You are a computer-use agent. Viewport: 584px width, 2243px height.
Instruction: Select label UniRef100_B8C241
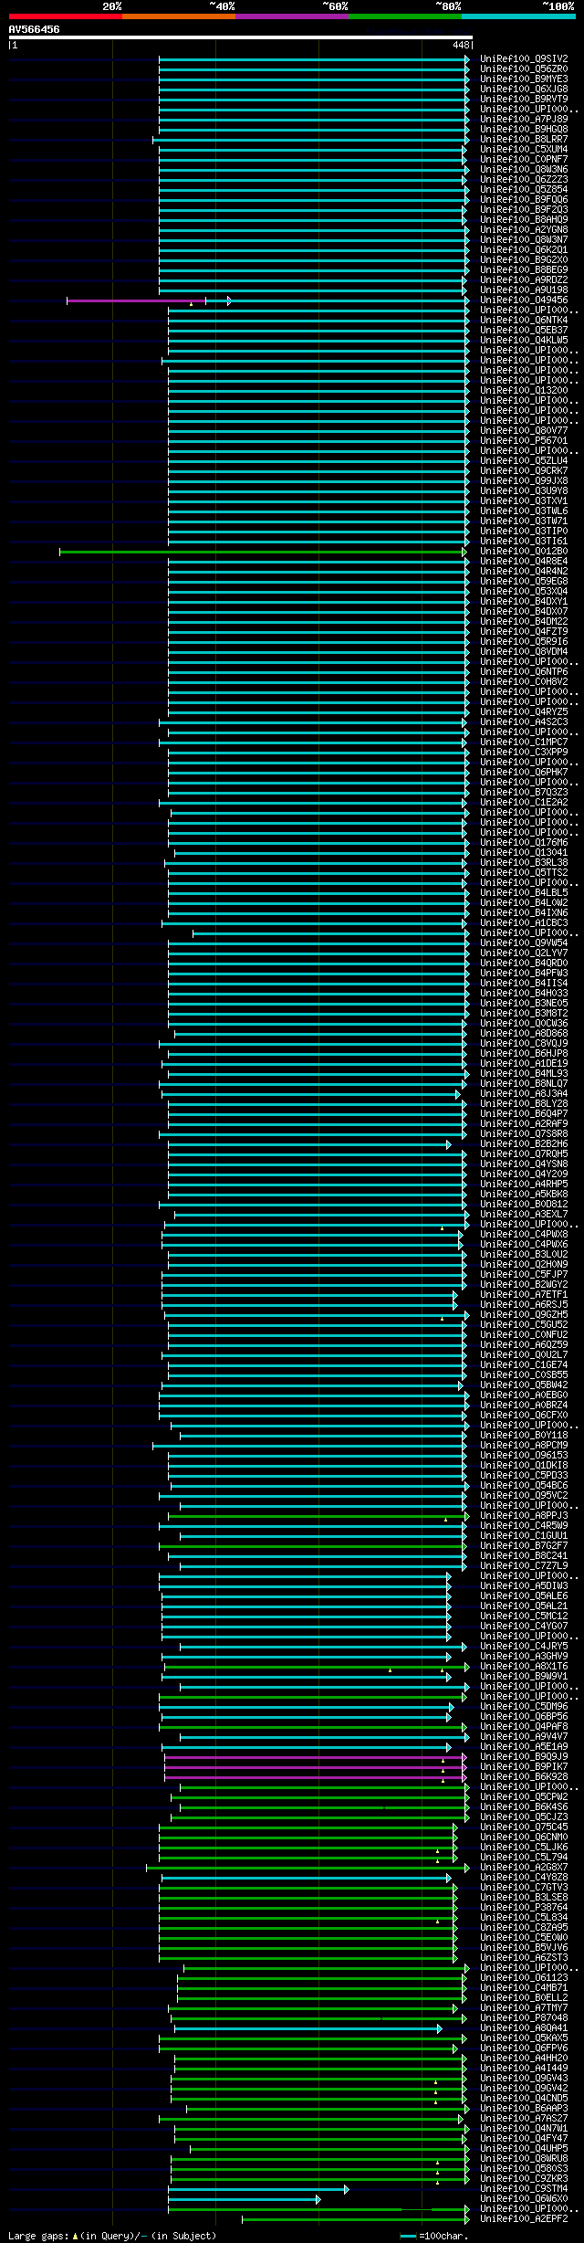pos(524,1555)
